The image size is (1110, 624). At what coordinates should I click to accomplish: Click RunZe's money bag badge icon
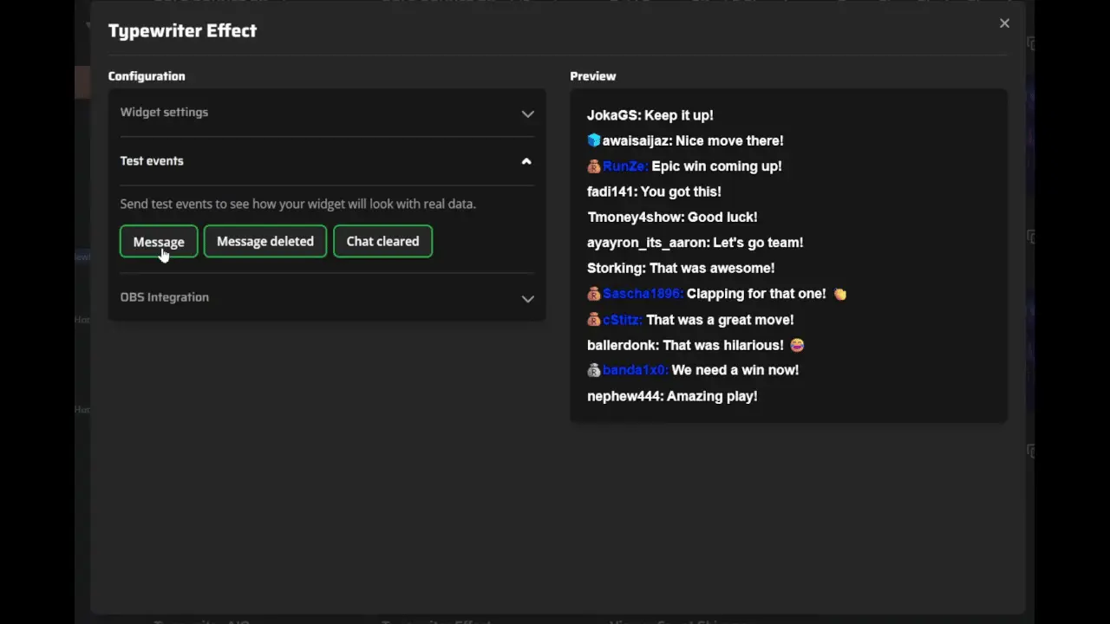pos(593,166)
